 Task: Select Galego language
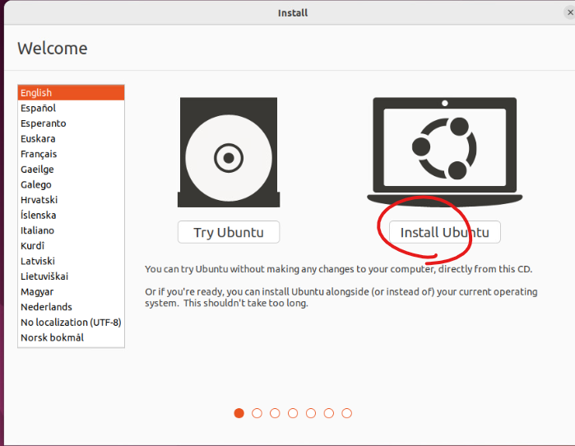coord(71,184)
